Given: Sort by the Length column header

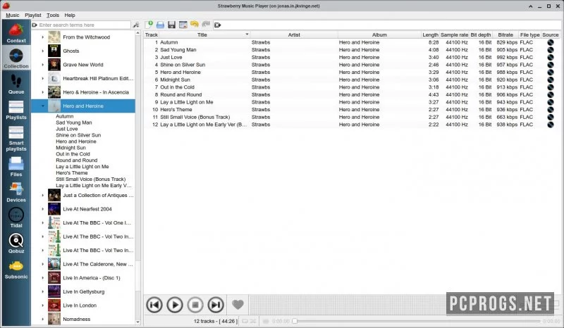Looking at the screenshot, I should tap(430, 35).
